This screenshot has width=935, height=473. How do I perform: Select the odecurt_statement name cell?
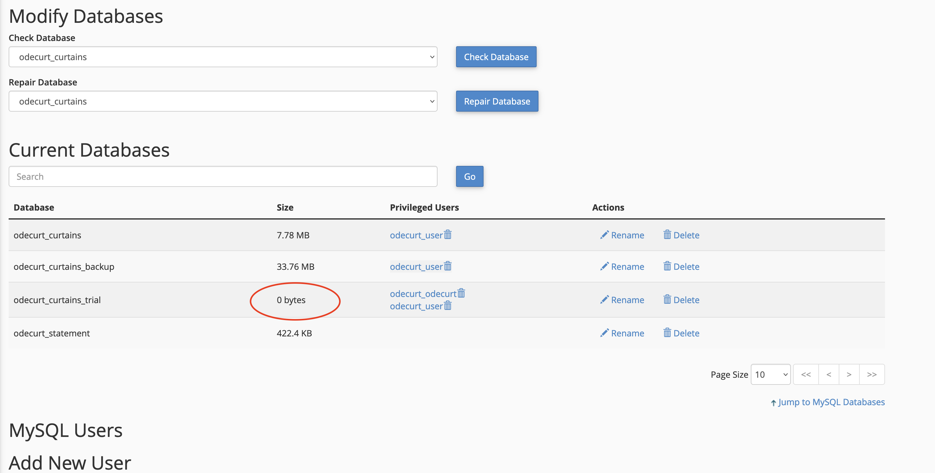[52, 333]
